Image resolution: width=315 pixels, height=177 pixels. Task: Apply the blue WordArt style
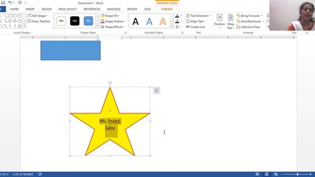tap(149, 21)
